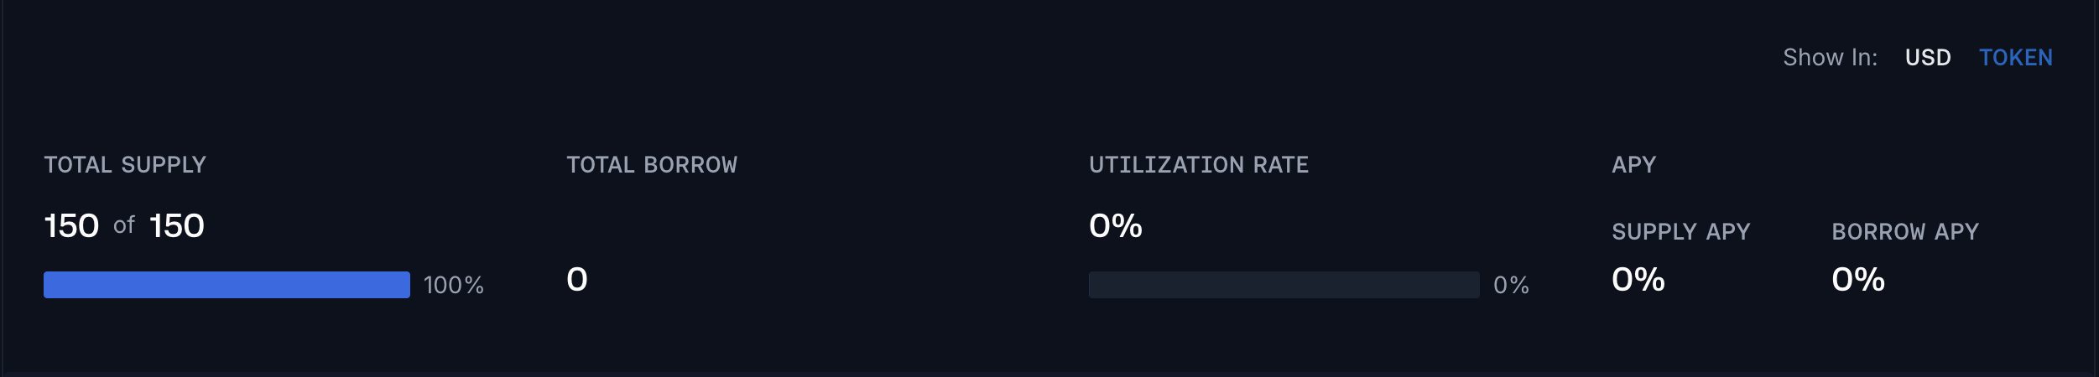Select the small 0% label beside the utilization bar

(1511, 285)
